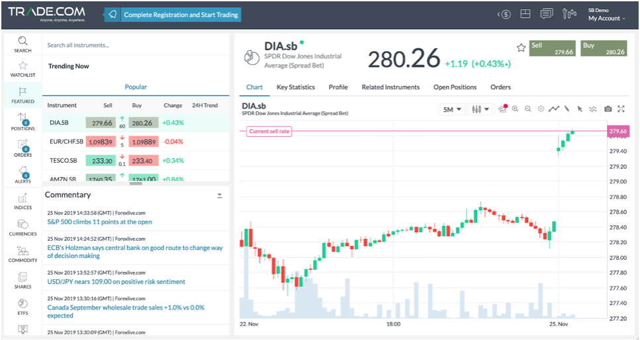640x340 pixels.
Task: Click the Sell 279.66 header button
Action: coord(552,48)
